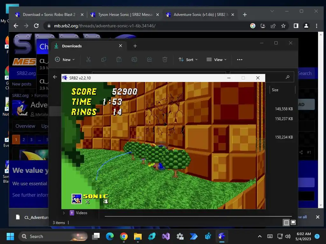Viewport: 326px width, 244px height.
Task: Open Chrome's side panel icon
Action: click(x=296, y=26)
